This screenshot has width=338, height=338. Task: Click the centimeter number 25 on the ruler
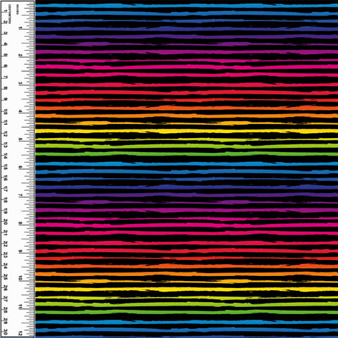(x=5, y=277)
